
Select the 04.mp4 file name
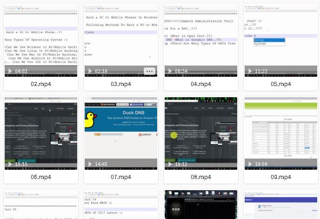(201, 84)
